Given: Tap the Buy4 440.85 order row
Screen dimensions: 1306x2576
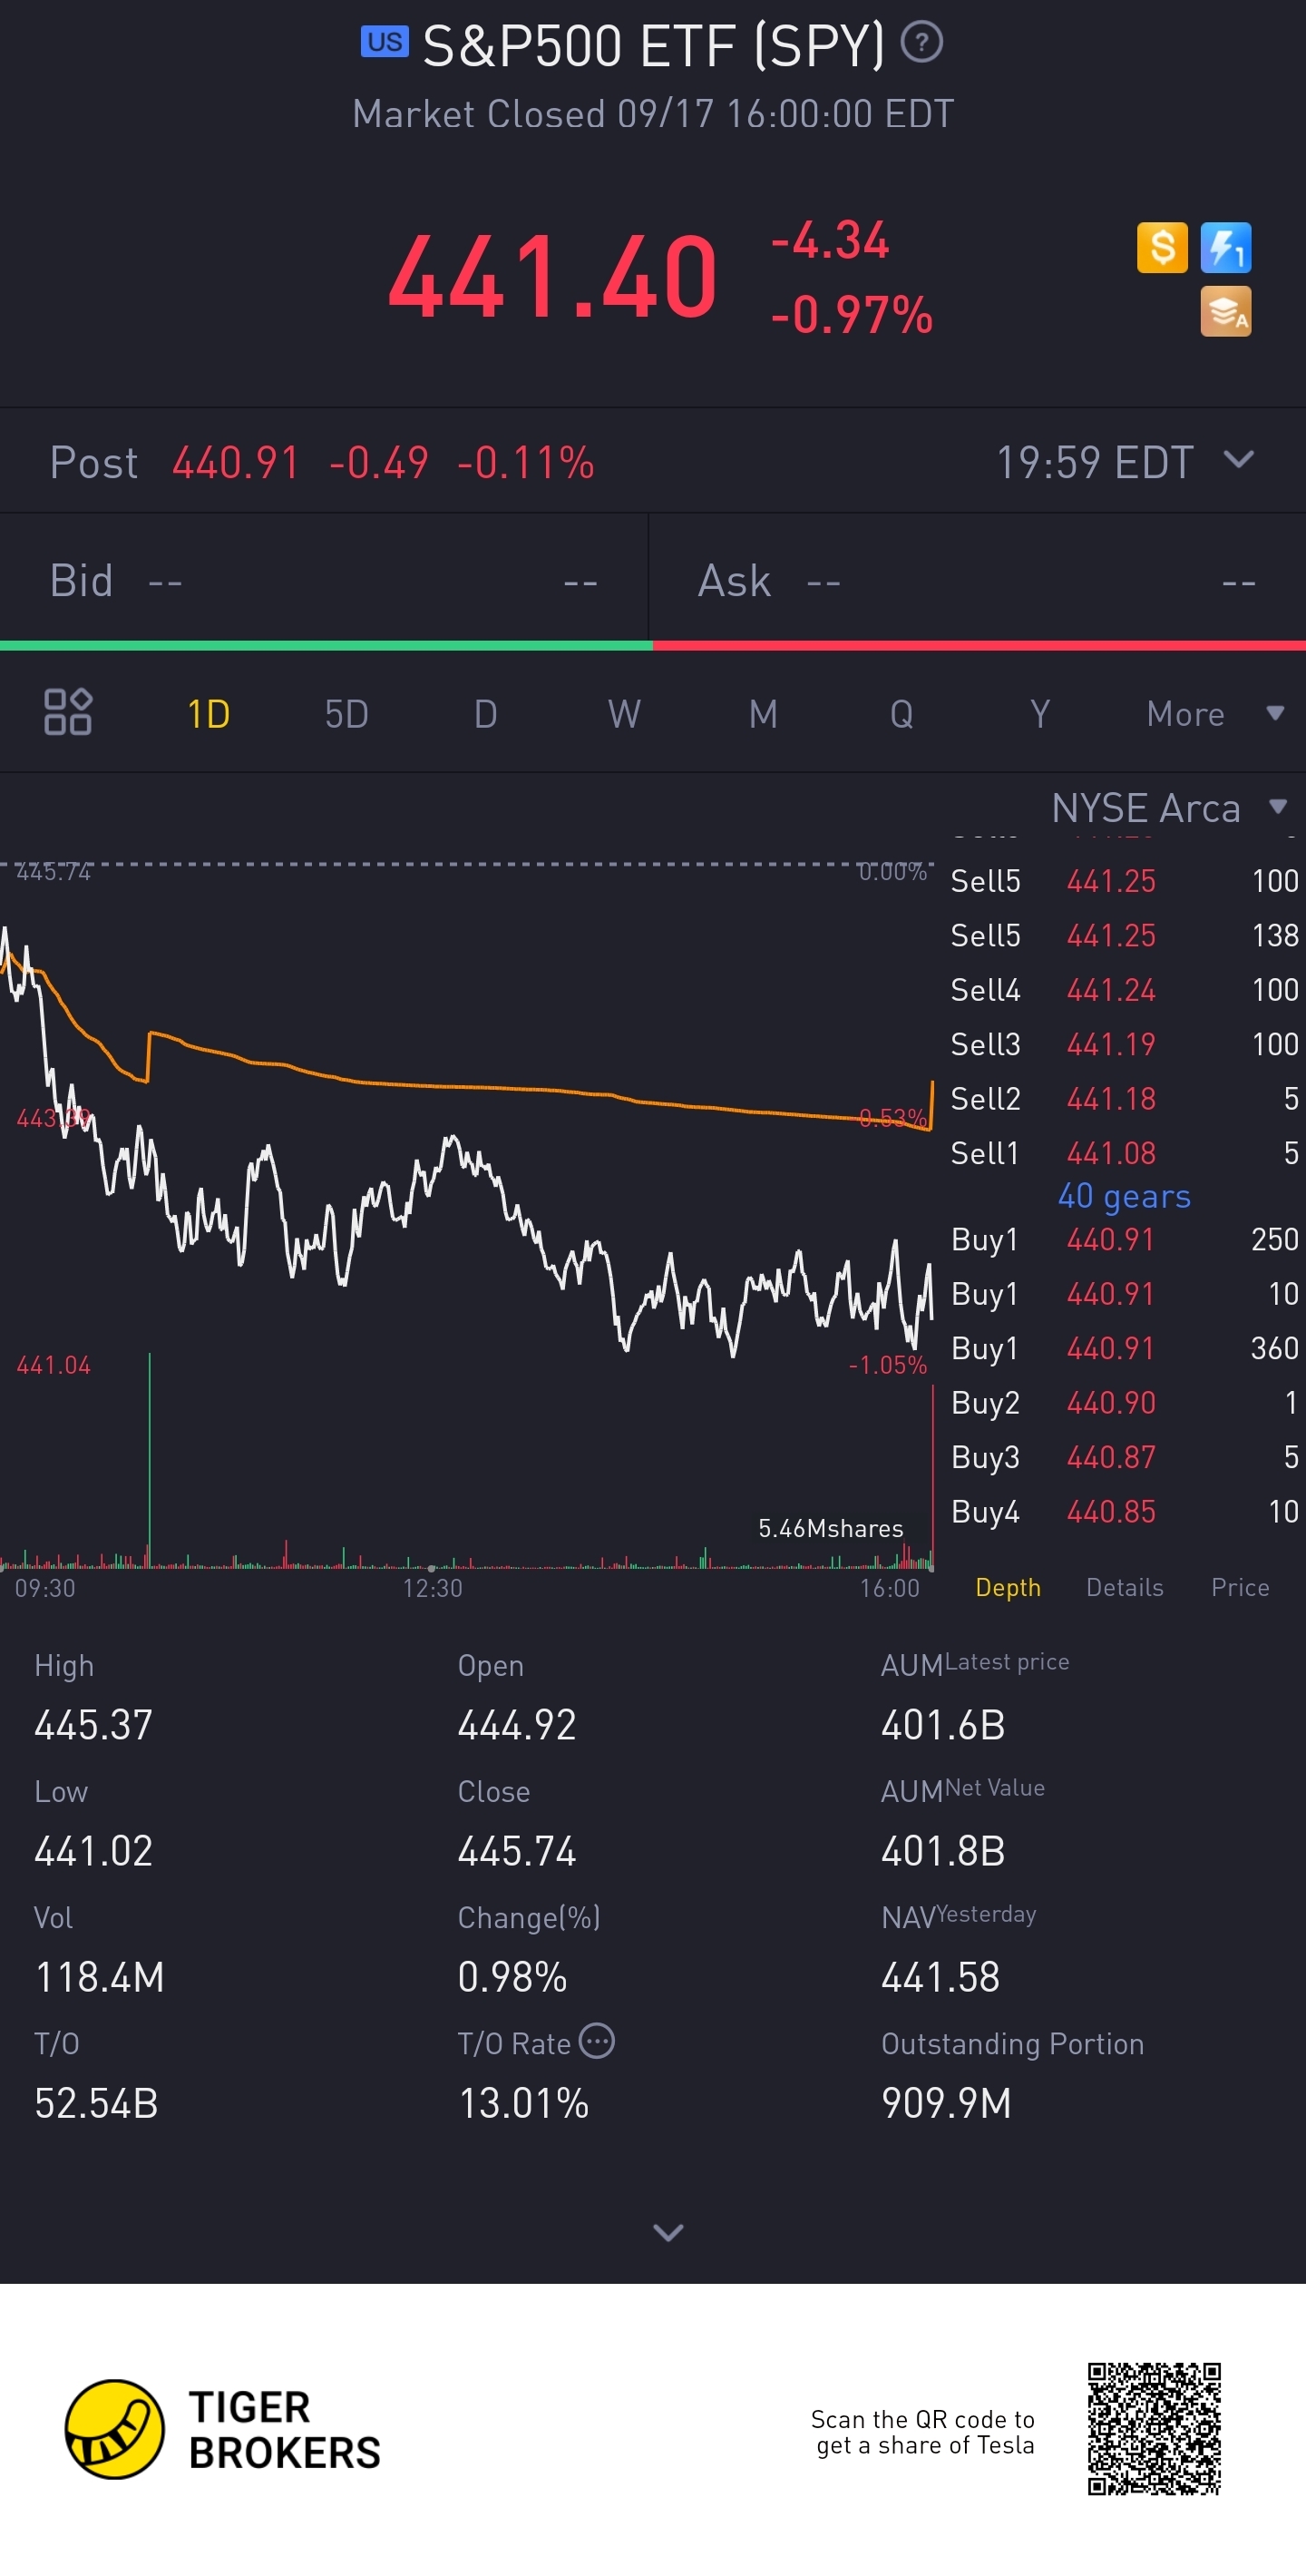Looking at the screenshot, I should pos(1124,1511).
